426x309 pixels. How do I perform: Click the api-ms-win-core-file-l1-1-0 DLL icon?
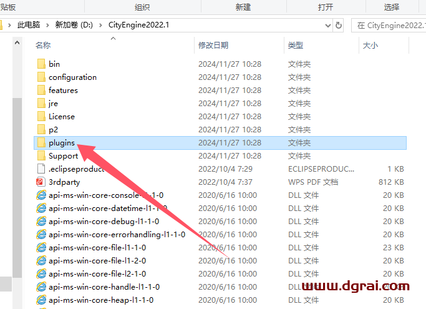[41, 248]
